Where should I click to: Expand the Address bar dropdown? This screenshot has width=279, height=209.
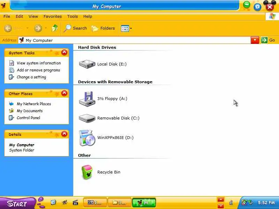coord(255,40)
